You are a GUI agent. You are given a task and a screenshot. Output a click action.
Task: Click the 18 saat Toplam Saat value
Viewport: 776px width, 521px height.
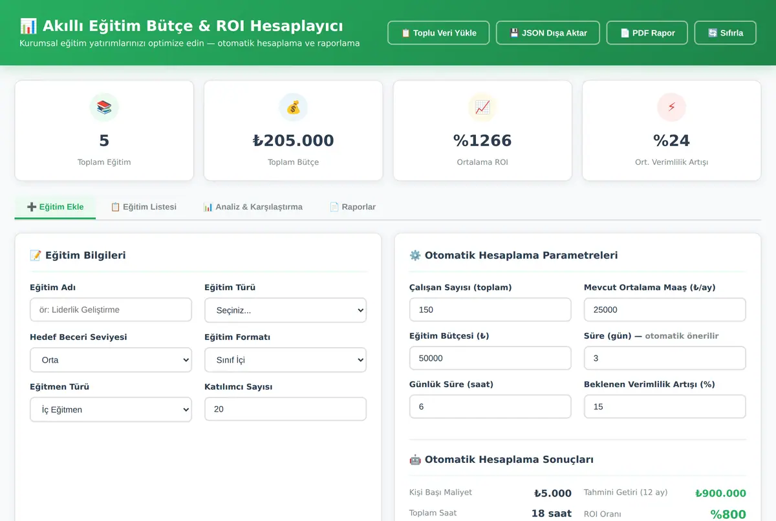(x=552, y=513)
